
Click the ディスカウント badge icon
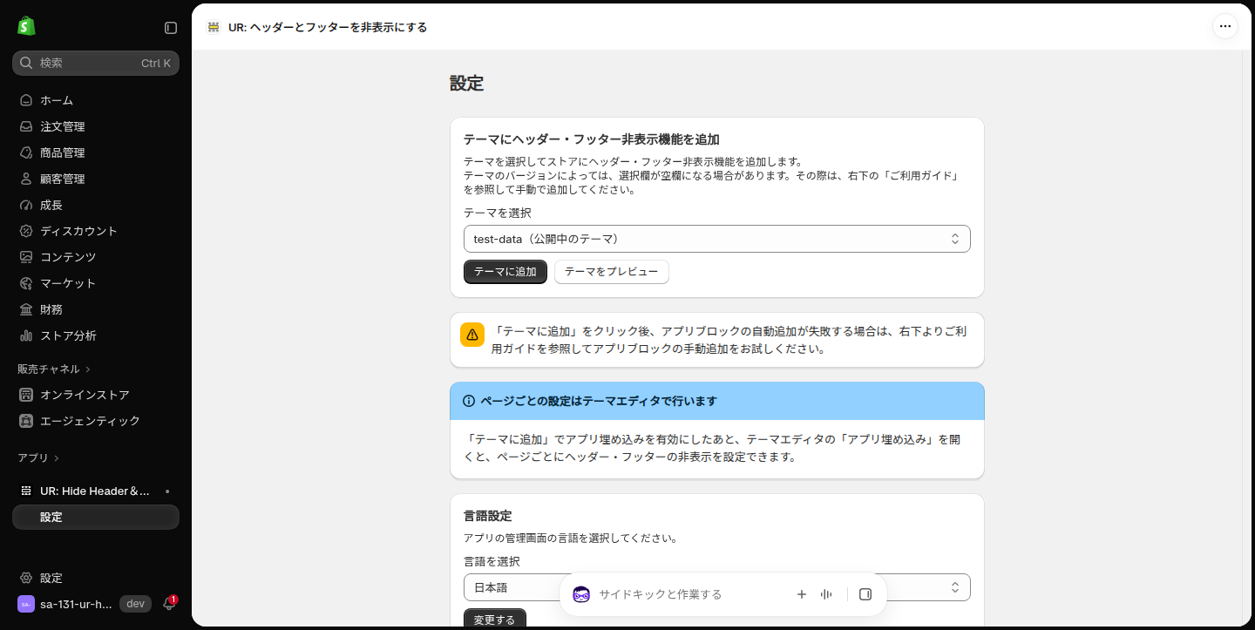26,231
